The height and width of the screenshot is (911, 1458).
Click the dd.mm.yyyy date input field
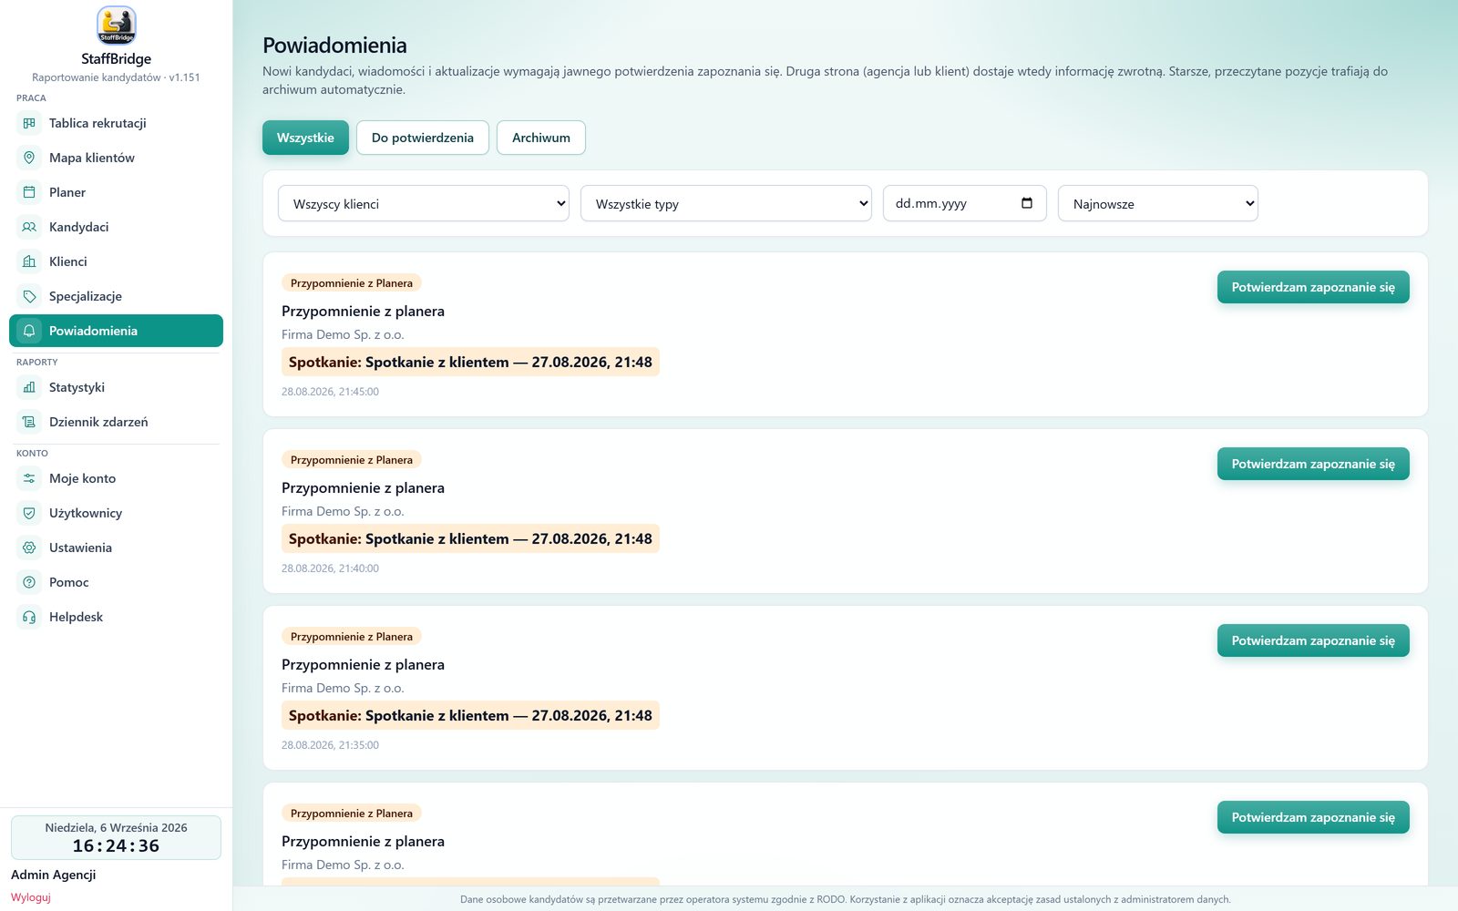click(x=965, y=203)
